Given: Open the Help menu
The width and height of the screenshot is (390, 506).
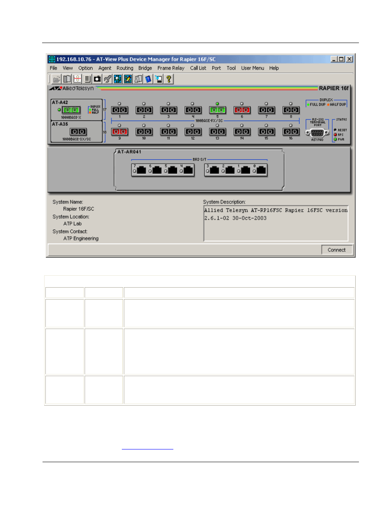Looking at the screenshot, I should [274, 68].
